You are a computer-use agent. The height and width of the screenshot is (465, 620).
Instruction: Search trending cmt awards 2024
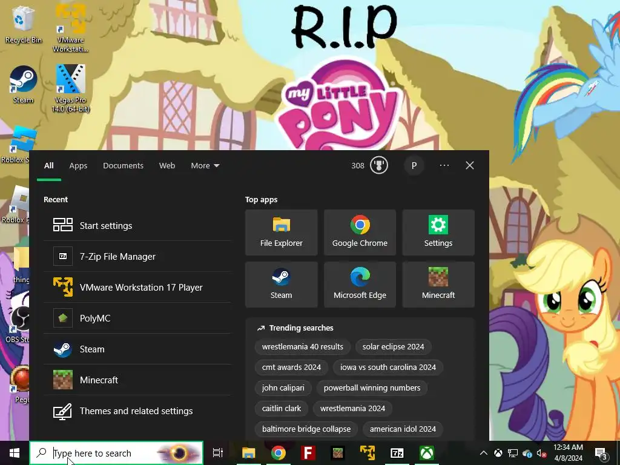291,367
